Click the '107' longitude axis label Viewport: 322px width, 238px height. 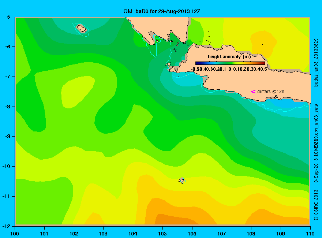[222, 234]
